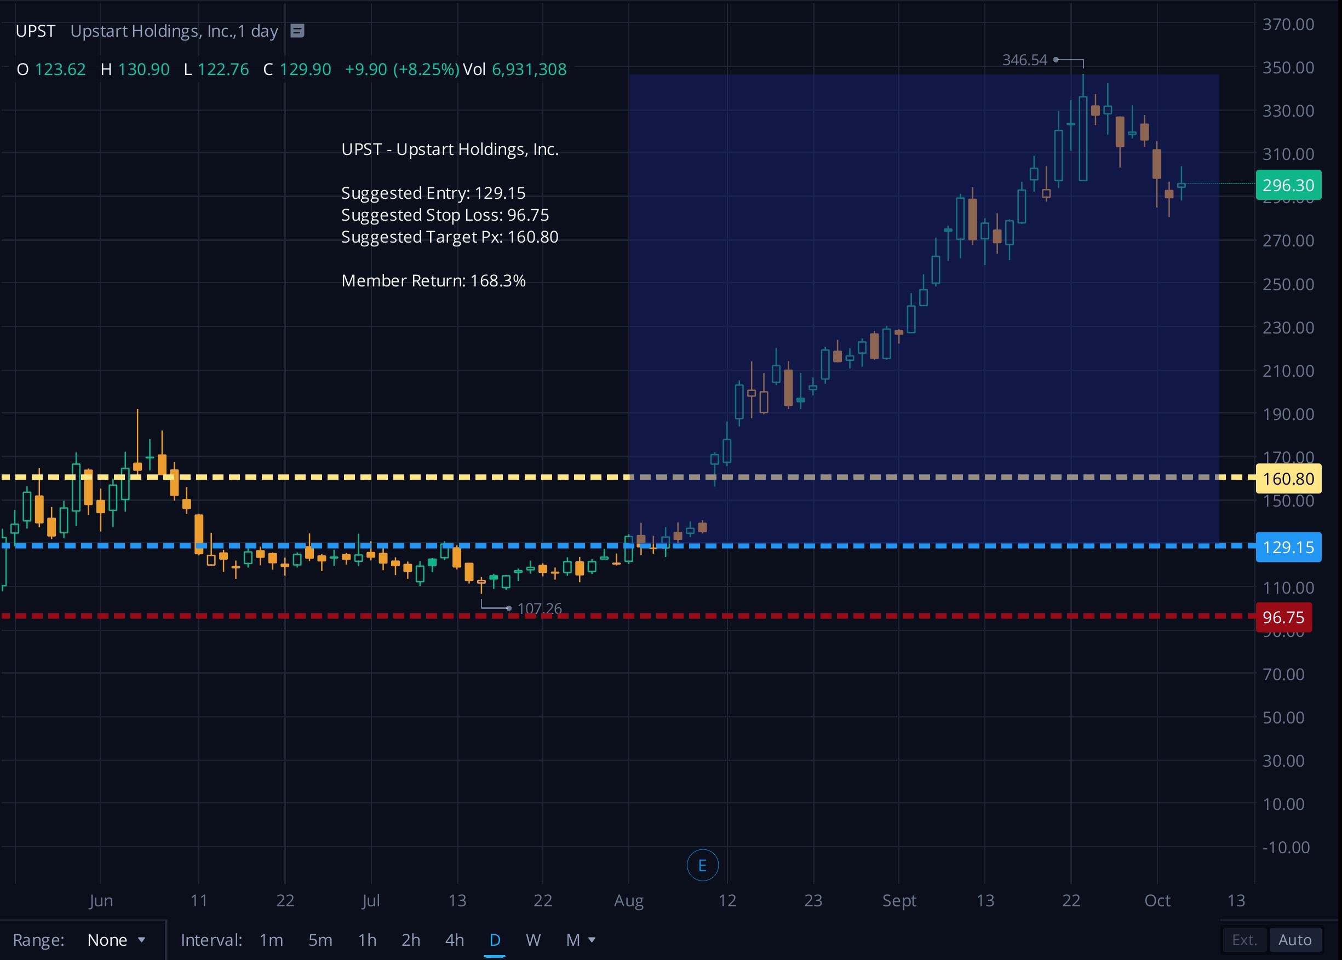The image size is (1342, 960).
Task: Click the 350.00 price axis label
Action: 1288,67
